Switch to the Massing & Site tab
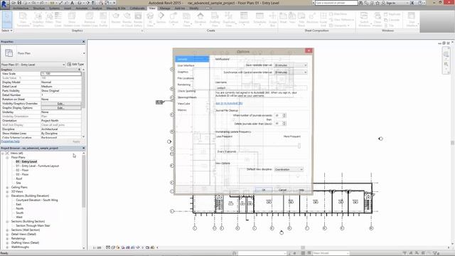The width and height of the screenshot is (455, 256). coord(116,8)
